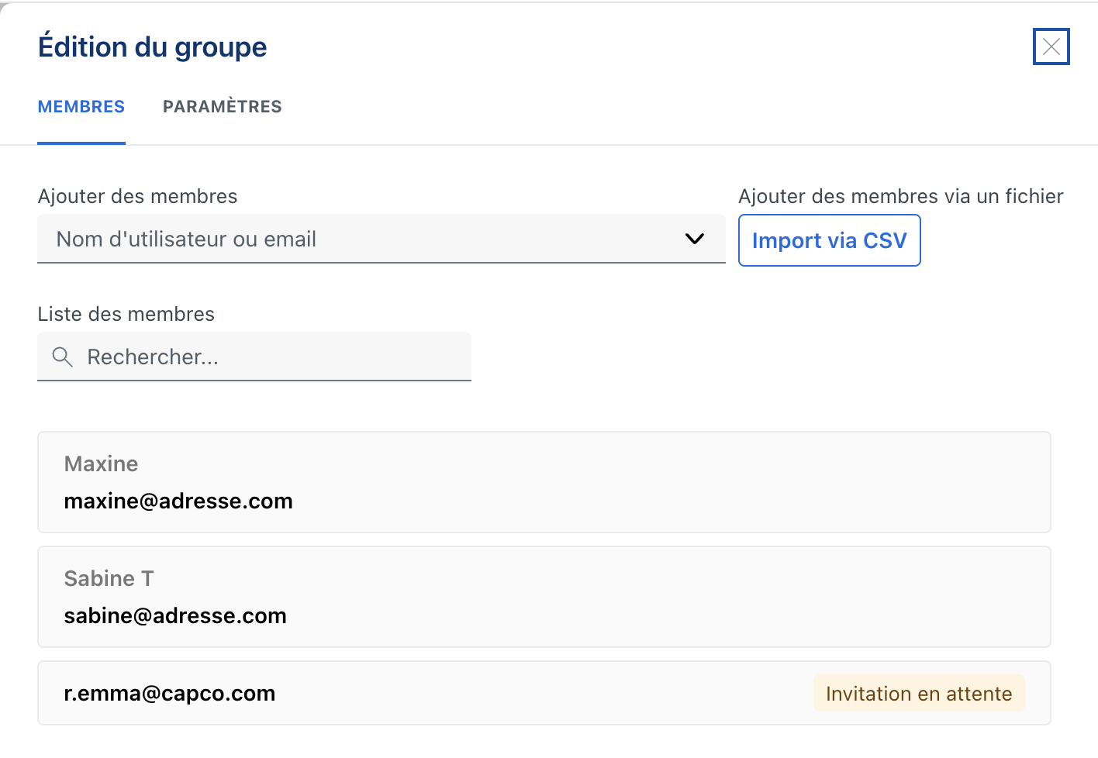Click the magnifier icon in member search
This screenshot has height=758, width=1098.
pyautogui.click(x=62, y=357)
